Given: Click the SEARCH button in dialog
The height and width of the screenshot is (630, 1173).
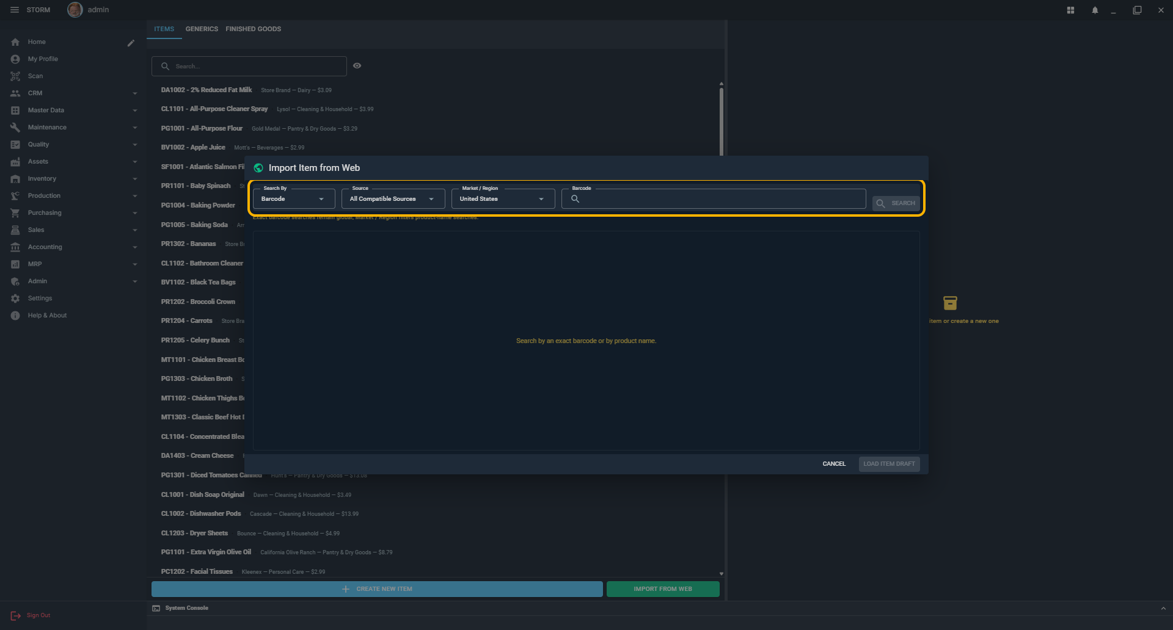Looking at the screenshot, I should tap(896, 203).
